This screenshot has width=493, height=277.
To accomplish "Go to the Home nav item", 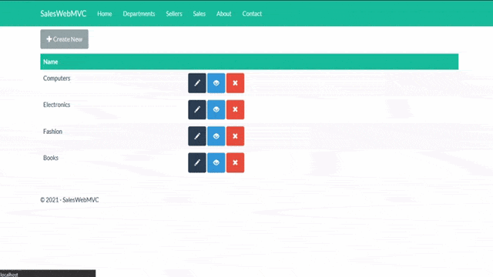I will [x=105, y=14].
